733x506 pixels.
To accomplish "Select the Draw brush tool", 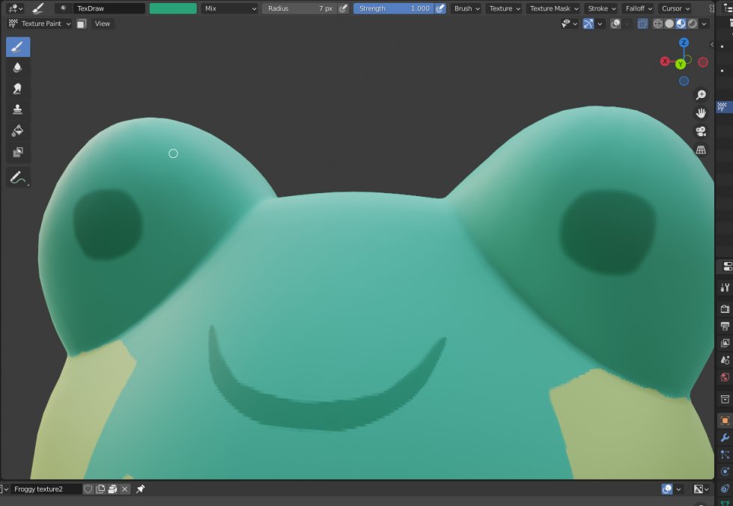I will click(18, 46).
